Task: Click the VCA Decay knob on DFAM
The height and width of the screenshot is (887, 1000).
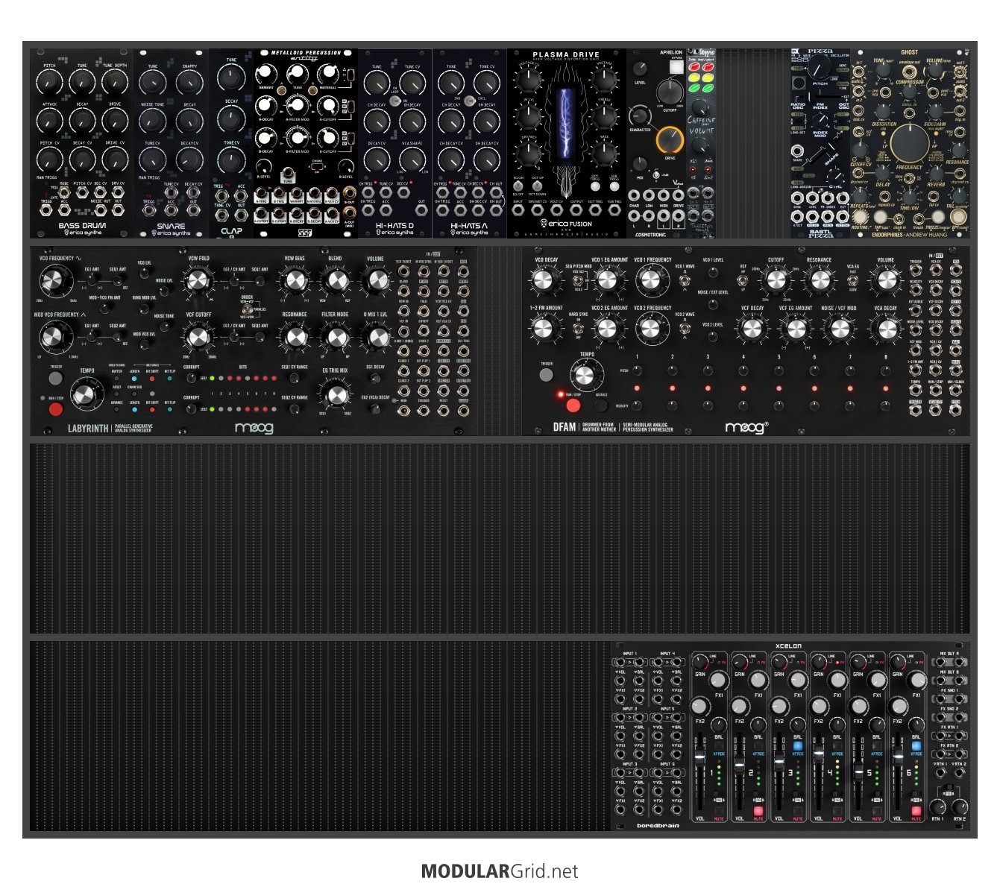Action: [886, 328]
